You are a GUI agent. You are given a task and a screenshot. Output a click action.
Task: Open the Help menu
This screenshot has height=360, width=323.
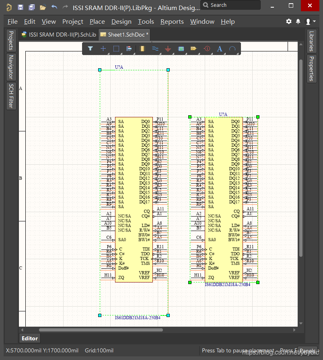pos(228,22)
